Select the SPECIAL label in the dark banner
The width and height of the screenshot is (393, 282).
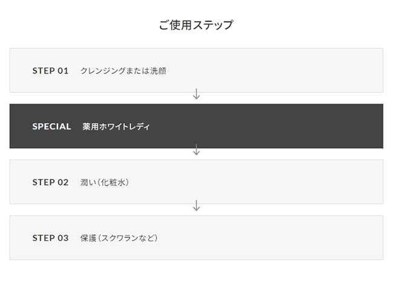tap(51, 127)
